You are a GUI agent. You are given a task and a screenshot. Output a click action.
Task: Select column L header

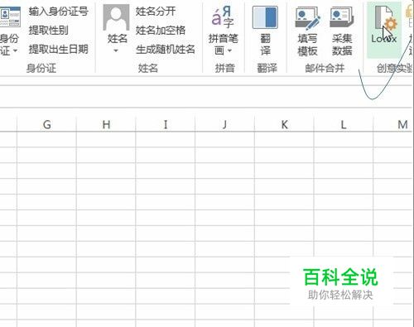coord(344,125)
